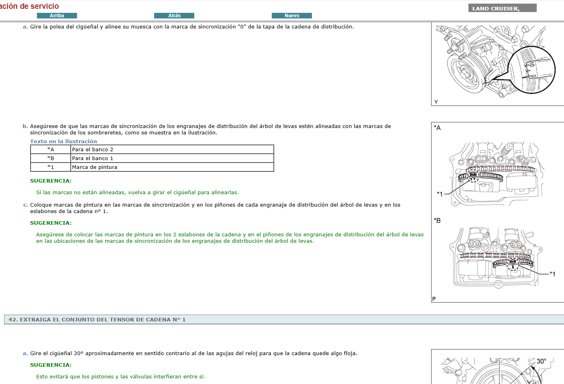
Task: Click the *B bank 1 timing marks illustration
Action: [x=494, y=259]
